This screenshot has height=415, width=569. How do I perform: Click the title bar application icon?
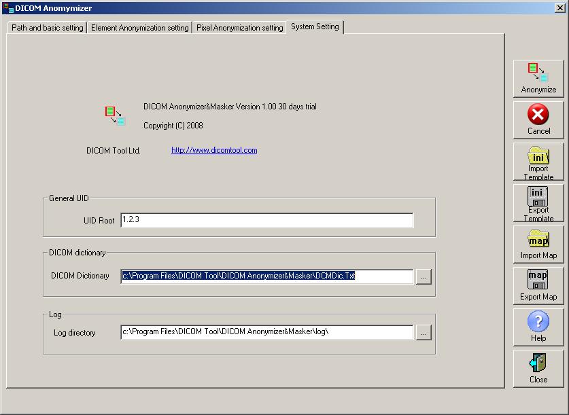[x=8, y=8]
